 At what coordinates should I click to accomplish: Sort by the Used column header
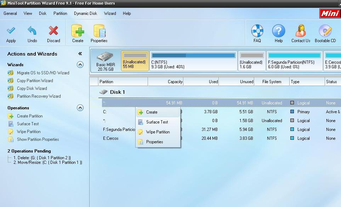(201, 82)
